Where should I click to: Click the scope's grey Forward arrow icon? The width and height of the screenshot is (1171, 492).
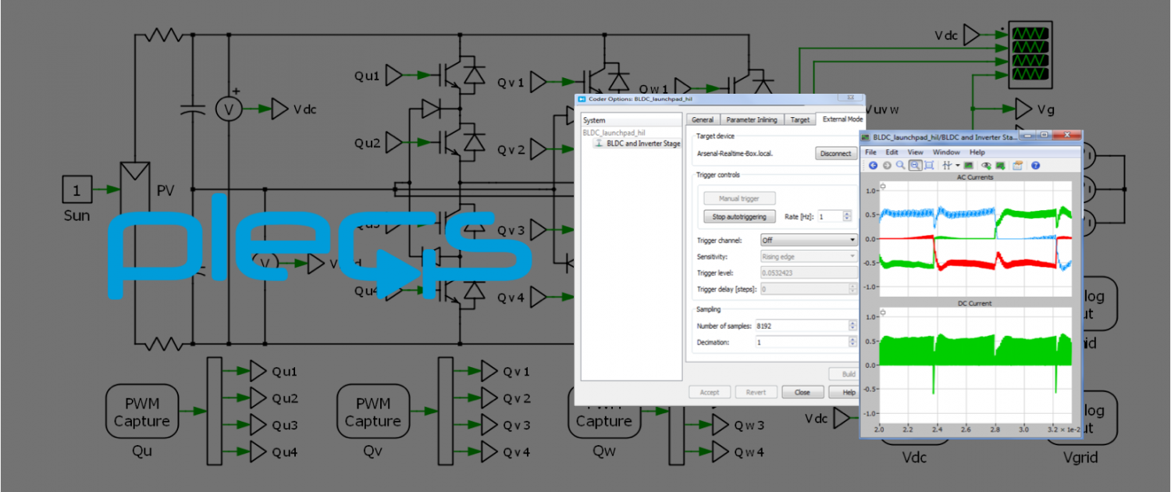pos(887,166)
